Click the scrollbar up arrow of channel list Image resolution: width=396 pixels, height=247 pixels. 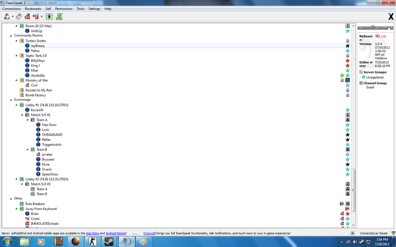[353, 26]
